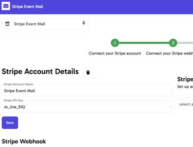Open the 'select a' dropdown on right
The width and height of the screenshot is (193, 147).
point(185,104)
